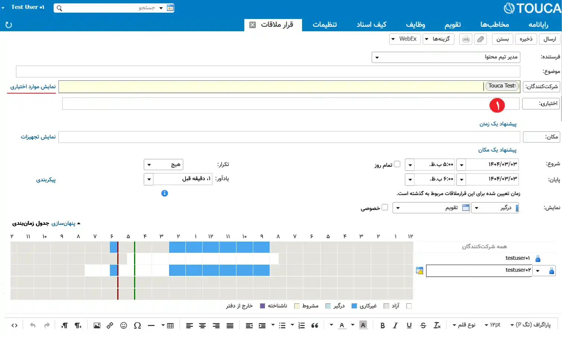Click the attachment paperclip icon
Viewport: 562px width, 338px height.
[480, 39]
